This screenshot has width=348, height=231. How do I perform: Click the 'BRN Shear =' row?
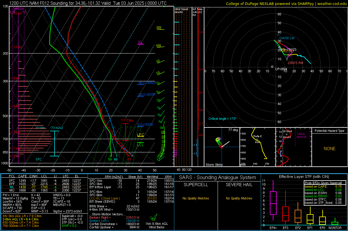[114, 206]
